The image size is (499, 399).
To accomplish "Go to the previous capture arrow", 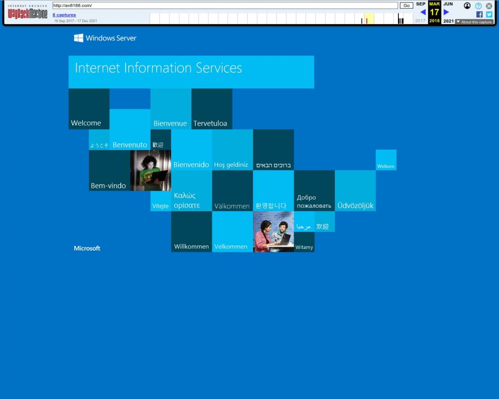I will (x=423, y=12).
